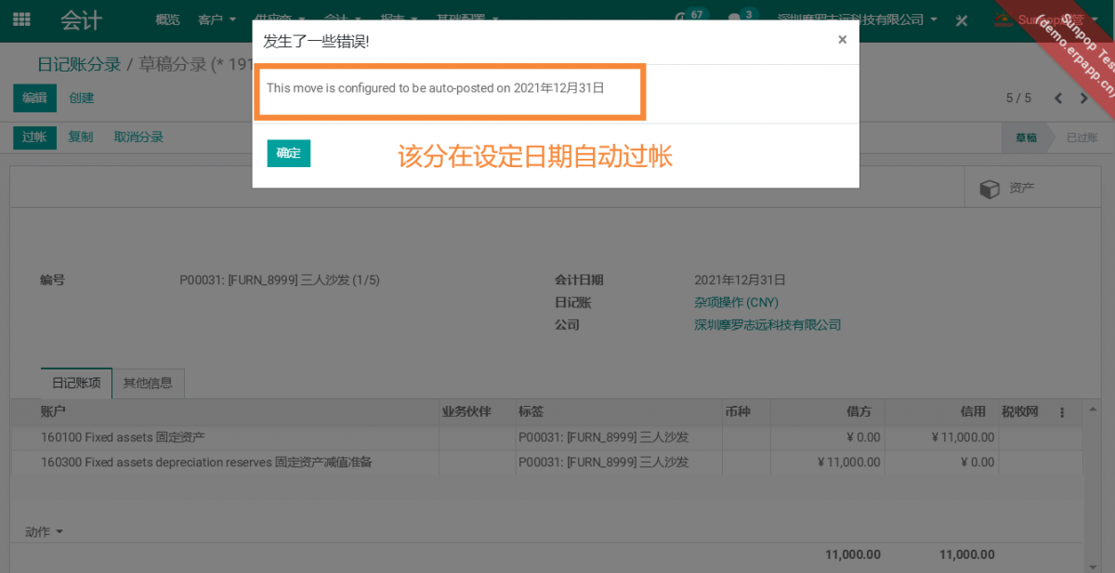Select the 草稿 status stage
Screen dimensions: 1115x573
click(x=1026, y=137)
